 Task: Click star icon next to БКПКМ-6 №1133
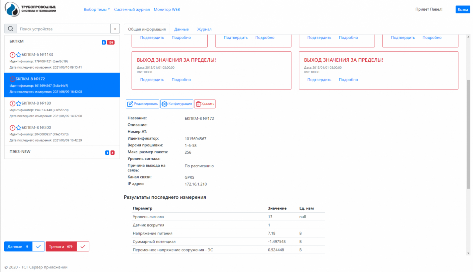pos(19,55)
